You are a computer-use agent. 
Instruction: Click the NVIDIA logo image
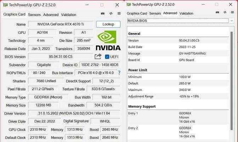pyautogui.click(x=108, y=40)
